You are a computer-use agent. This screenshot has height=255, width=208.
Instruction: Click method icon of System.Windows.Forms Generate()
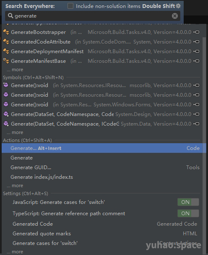(6, 104)
